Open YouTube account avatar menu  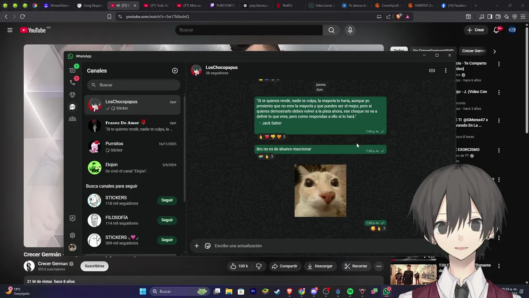512,30
